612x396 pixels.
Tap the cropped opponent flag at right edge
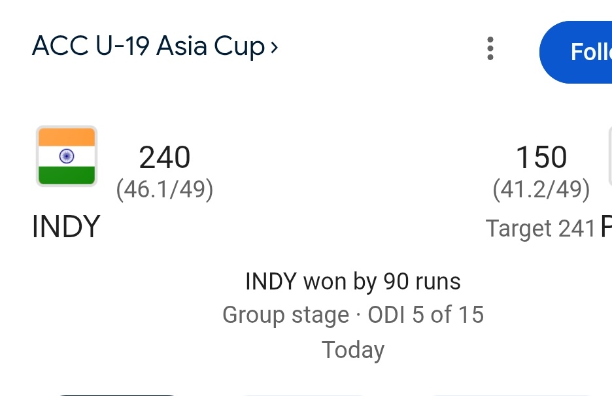pyautogui.click(x=609, y=156)
